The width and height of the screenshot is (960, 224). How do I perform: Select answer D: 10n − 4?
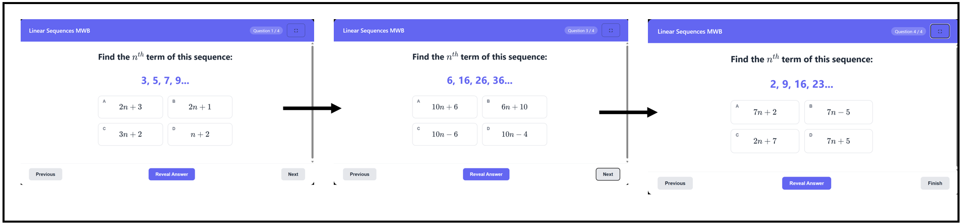pos(514,134)
